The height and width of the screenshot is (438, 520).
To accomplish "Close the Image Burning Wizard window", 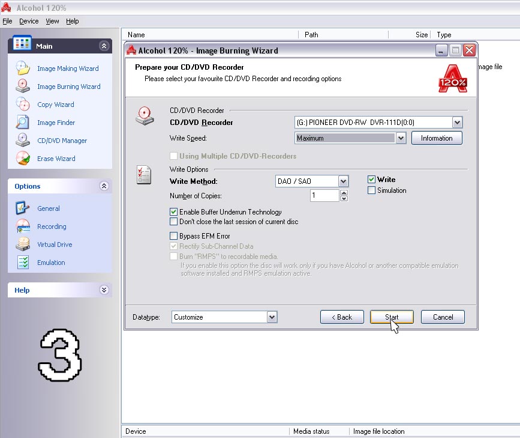I will (x=469, y=50).
